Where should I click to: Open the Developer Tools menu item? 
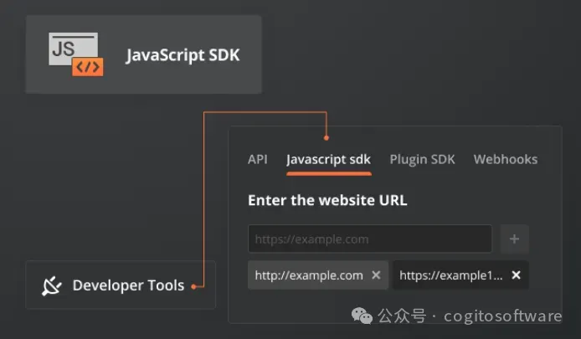(x=121, y=285)
